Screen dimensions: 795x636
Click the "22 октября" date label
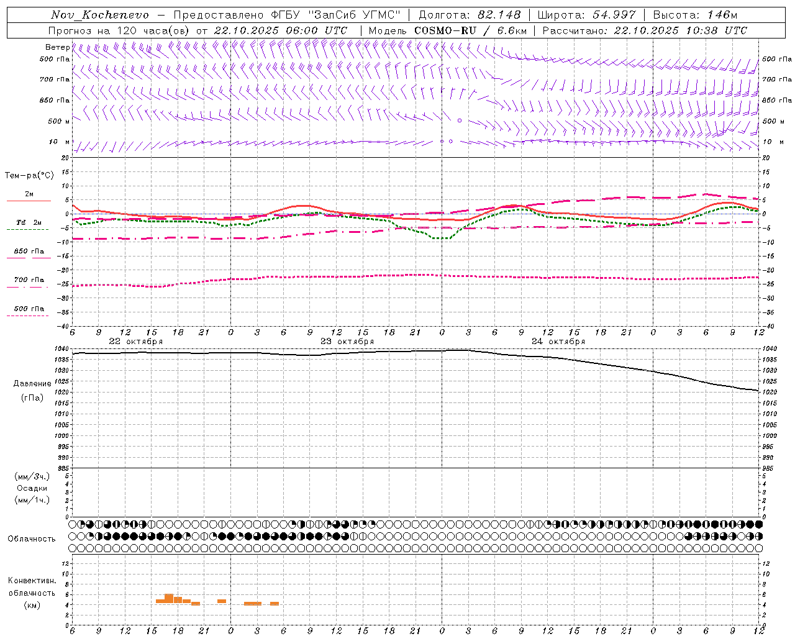[136, 342]
